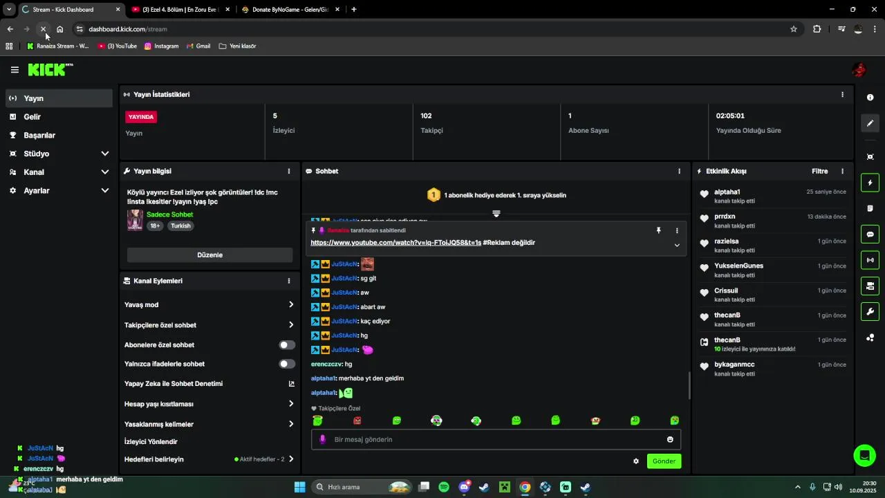Click the three-dots cluster icon in right sidebar
The height and width of the screenshot is (498, 885).
870,338
